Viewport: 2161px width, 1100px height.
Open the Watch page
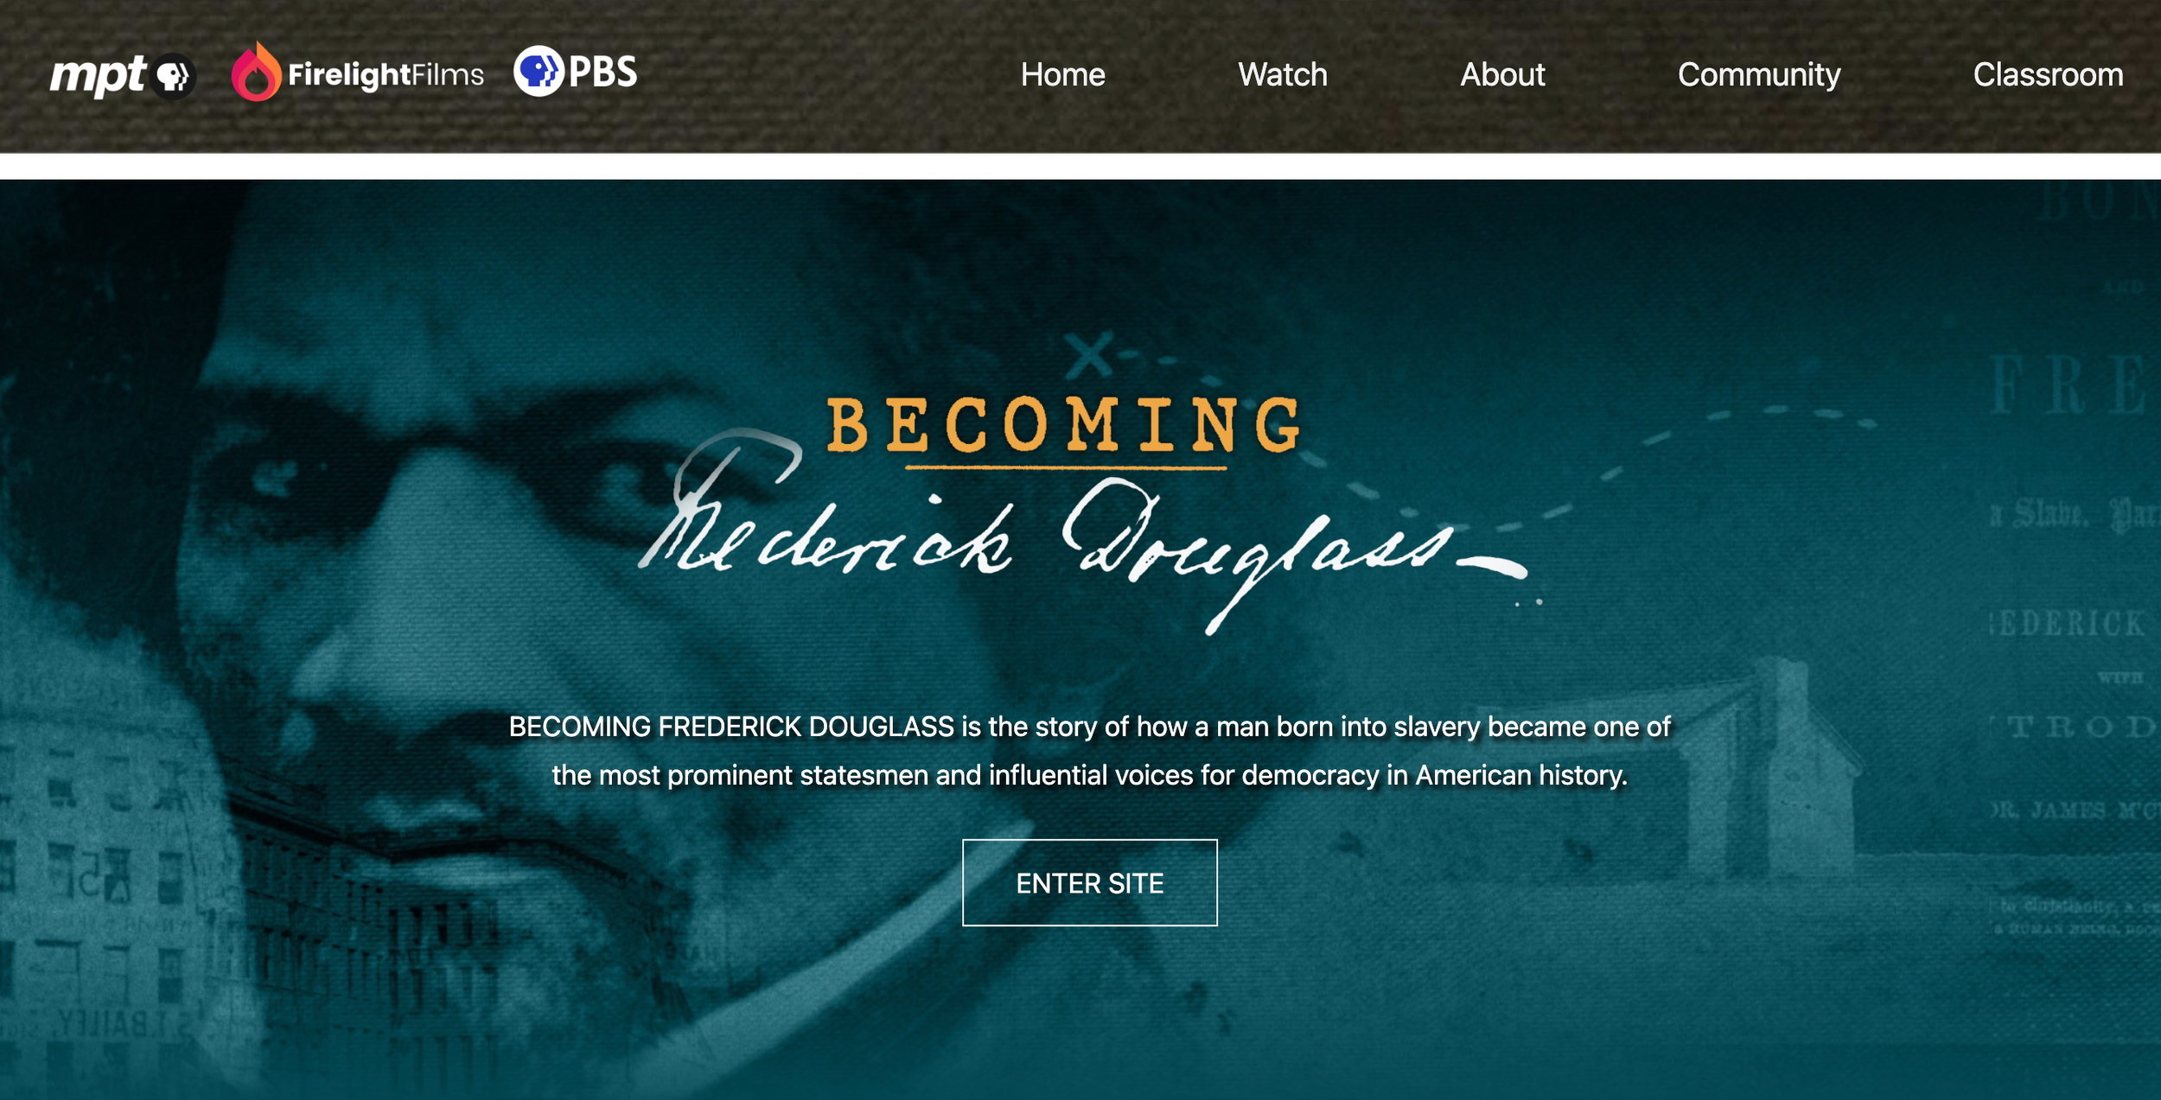1282,75
